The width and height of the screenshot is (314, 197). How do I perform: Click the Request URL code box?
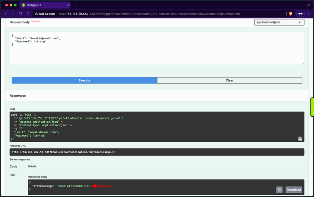[157, 152]
